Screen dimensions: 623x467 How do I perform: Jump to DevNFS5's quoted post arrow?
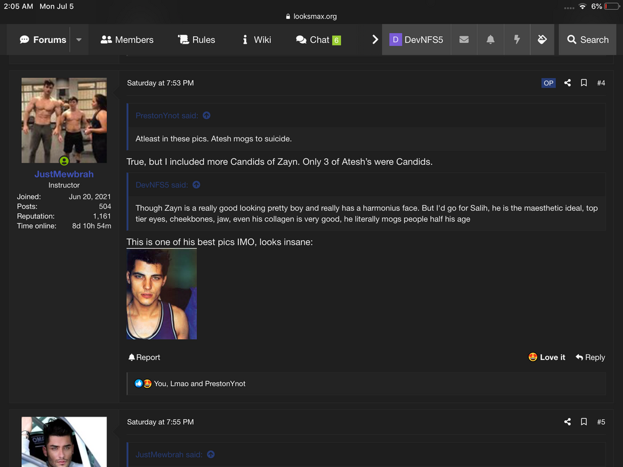(x=196, y=185)
